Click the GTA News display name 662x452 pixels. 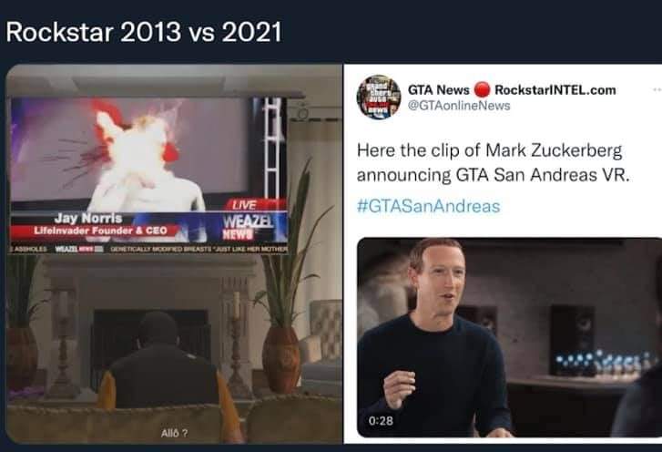coord(439,90)
